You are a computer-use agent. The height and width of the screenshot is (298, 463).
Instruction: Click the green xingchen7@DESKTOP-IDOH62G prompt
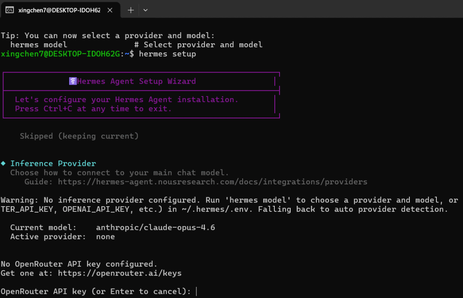[61, 54]
